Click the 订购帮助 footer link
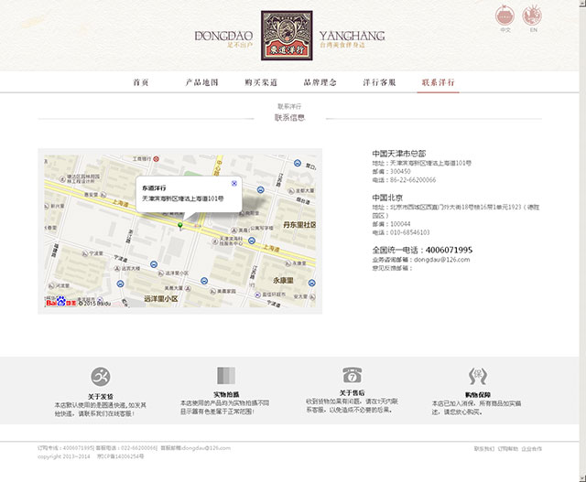Image resolution: width=586 pixels, height=482 pixels. (x=507, y=449)
